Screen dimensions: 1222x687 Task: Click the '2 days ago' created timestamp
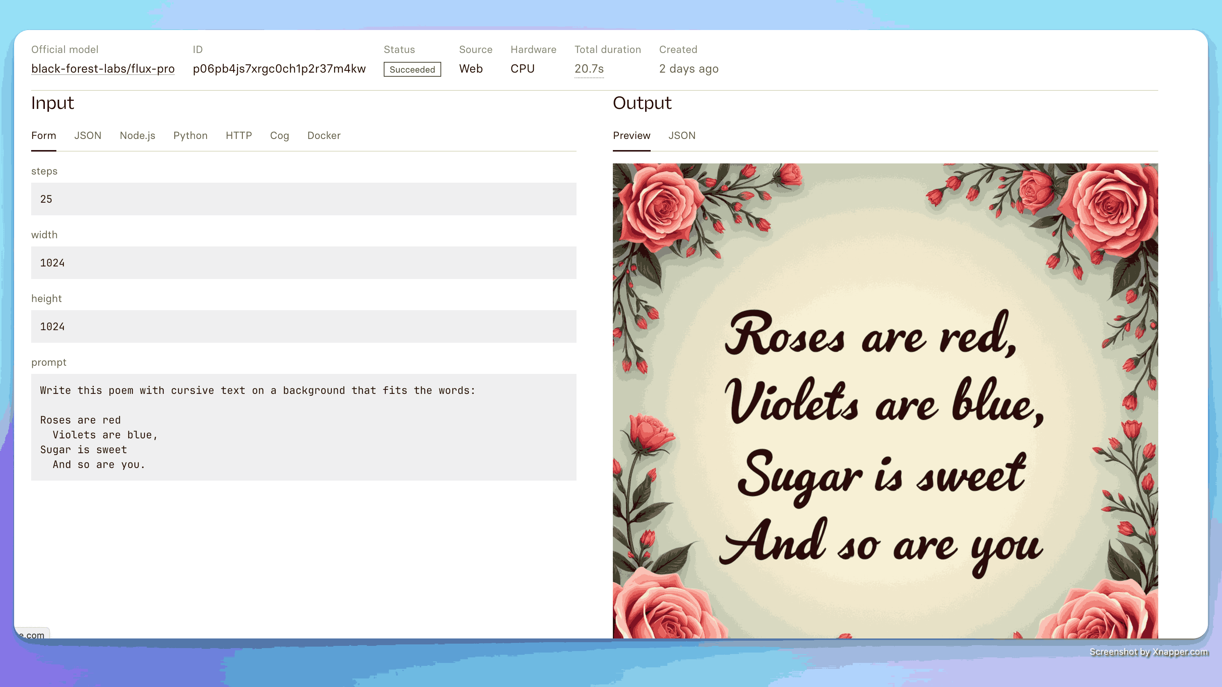point(688,69)
